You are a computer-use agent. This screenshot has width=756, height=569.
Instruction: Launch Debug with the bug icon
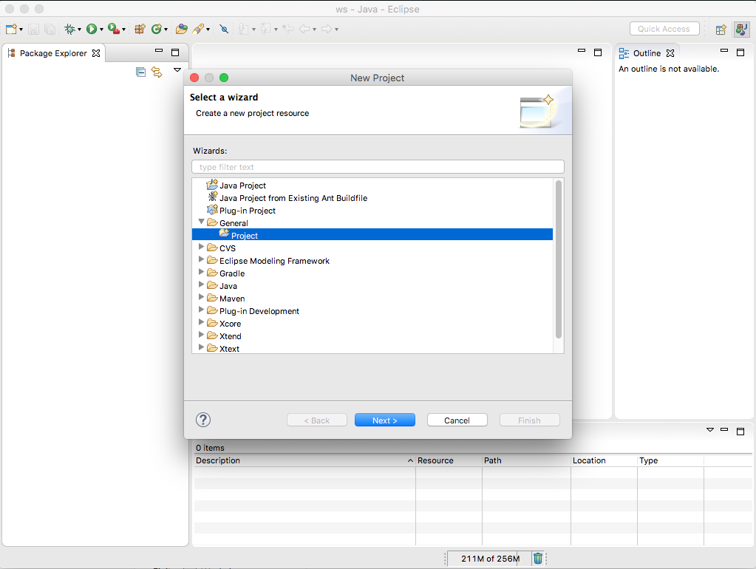pyautogui.click(x=70, y=29)
